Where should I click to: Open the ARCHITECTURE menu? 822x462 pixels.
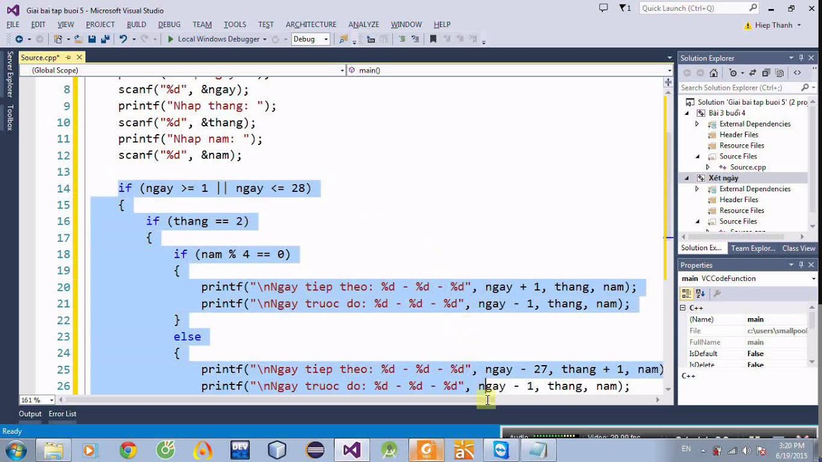[x=311, y=24]
